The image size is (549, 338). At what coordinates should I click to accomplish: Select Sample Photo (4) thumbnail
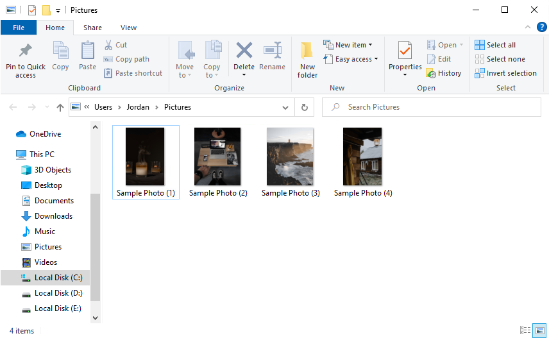tap(362, 156)
